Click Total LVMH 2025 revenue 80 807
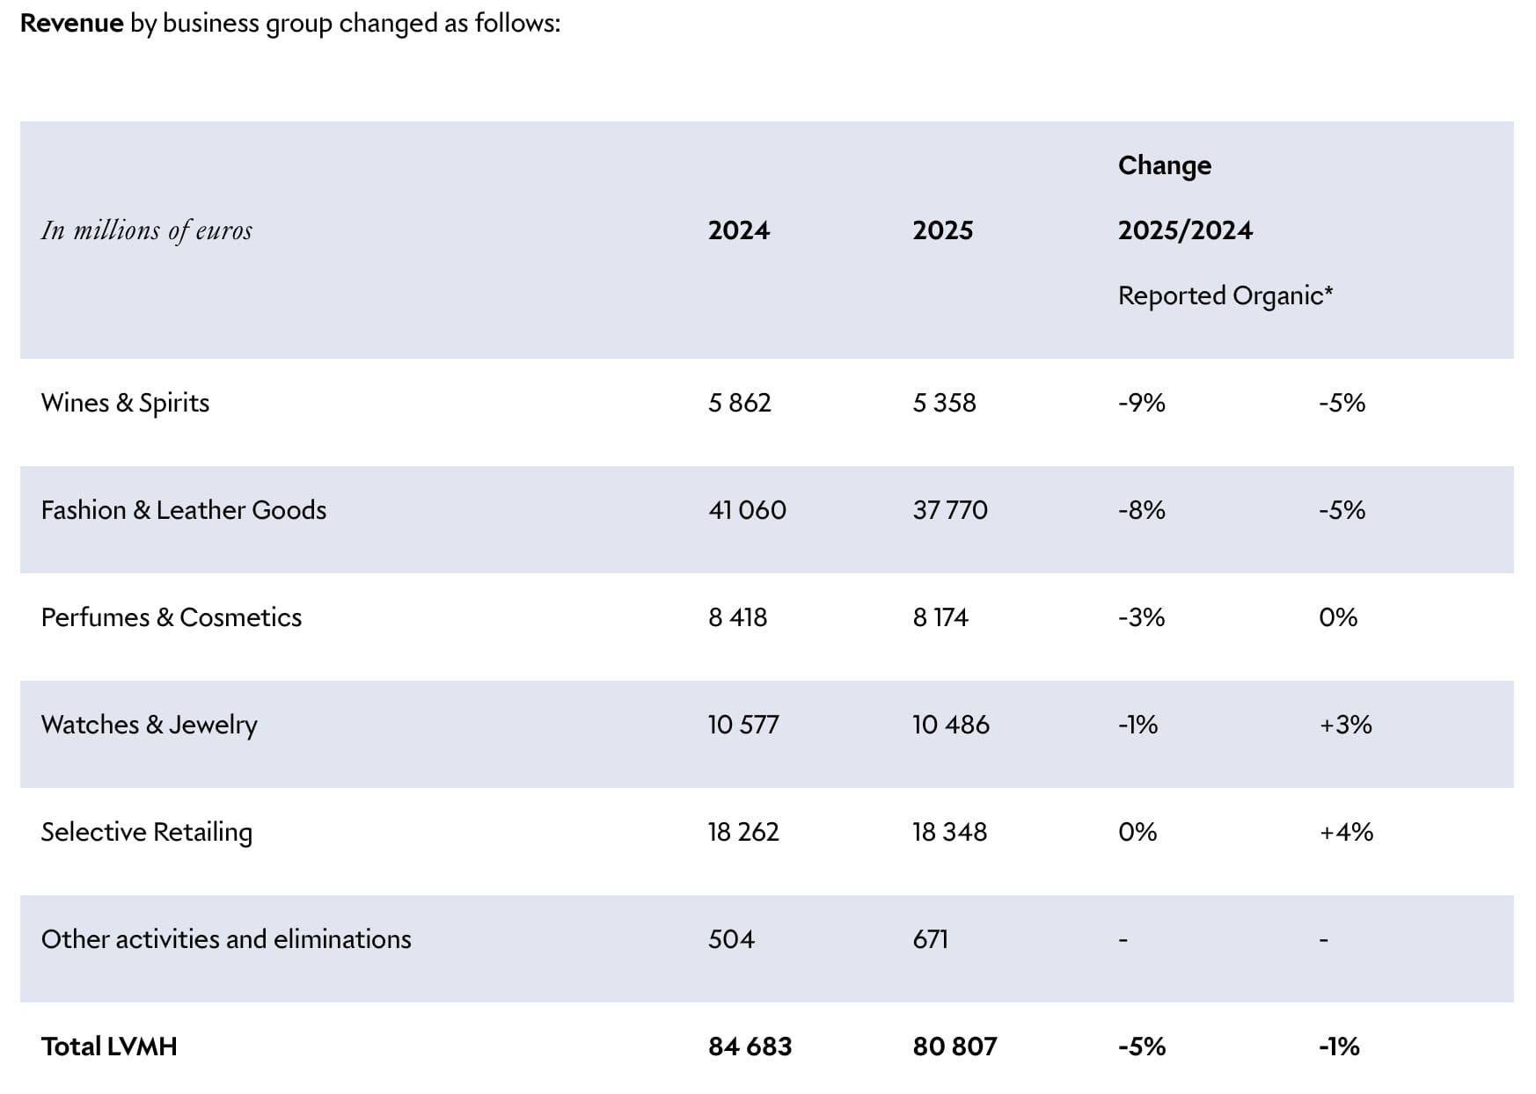Viewport: 1536px width, 1094px height. pyautogui.click(x=955, y=1047)
